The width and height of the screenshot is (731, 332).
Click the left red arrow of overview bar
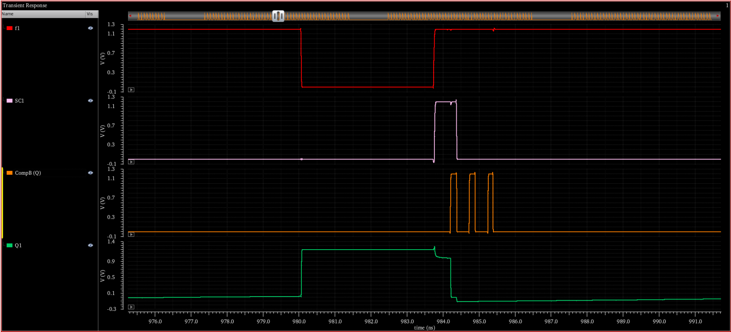pos(130,16)
